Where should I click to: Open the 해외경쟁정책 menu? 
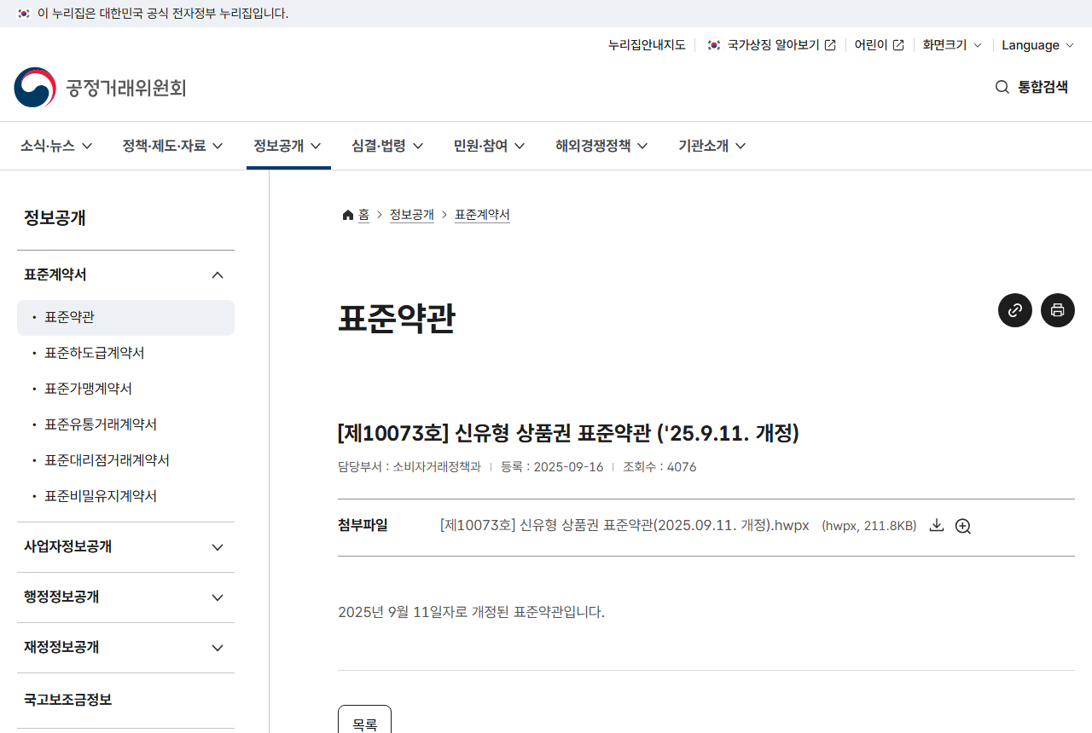(x=601, y=146)
